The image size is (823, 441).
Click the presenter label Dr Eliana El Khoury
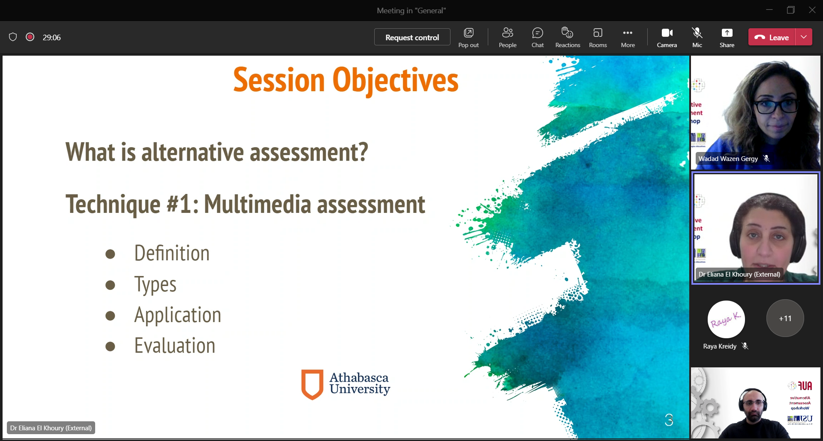[x=51, y=428]
